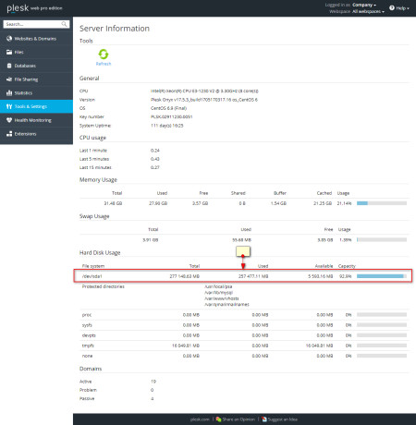
Task: Open the Files folder icon
Action: 9,52
